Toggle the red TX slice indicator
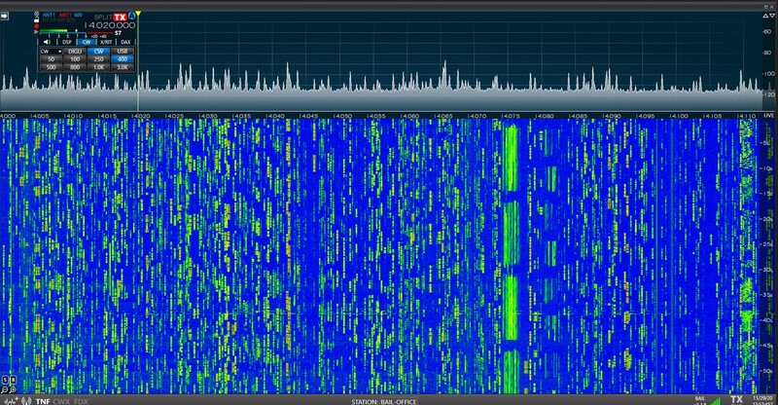This screenshot has height=405, width=778. click(119, 17)
